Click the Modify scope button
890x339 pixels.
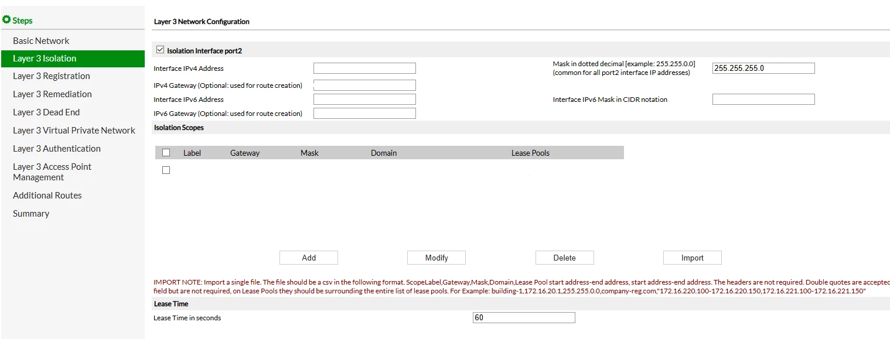click(x=437, y=258)
